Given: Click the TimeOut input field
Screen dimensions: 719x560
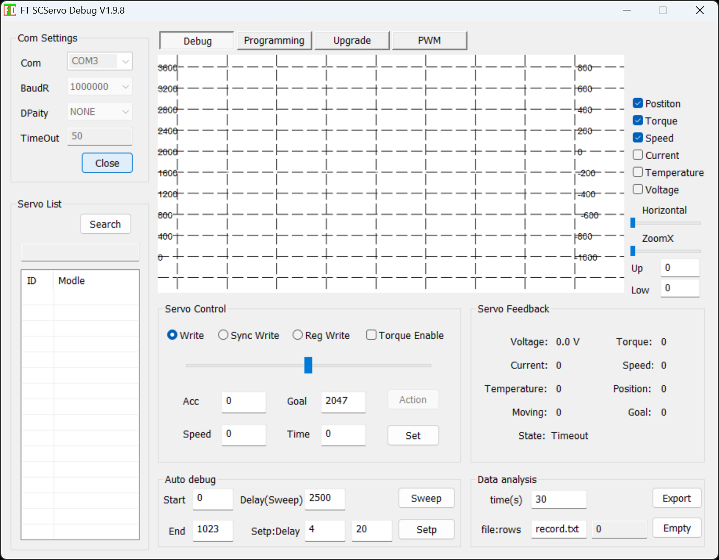Looking at the screenshot, I should 100,137.
